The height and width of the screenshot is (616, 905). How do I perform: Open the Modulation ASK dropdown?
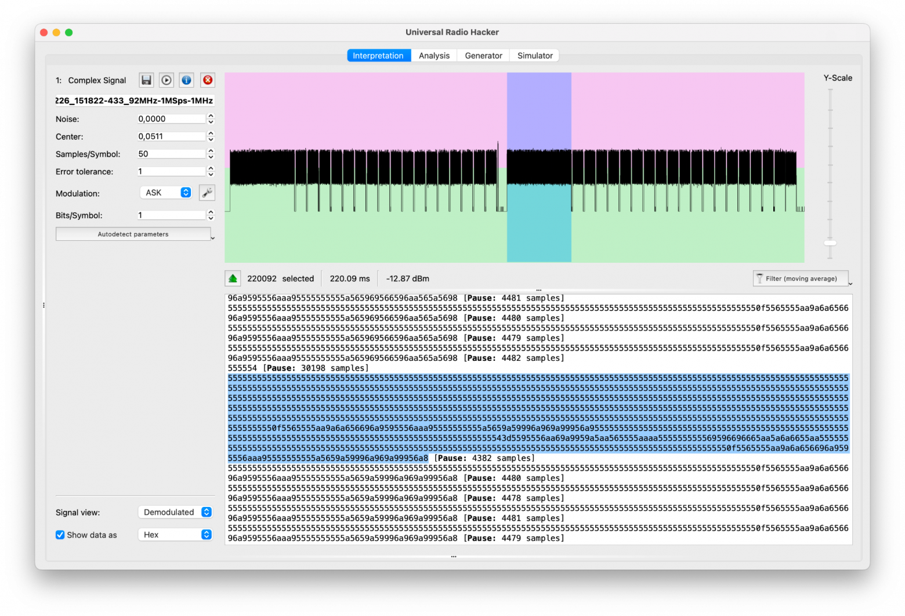coord(166,193)
